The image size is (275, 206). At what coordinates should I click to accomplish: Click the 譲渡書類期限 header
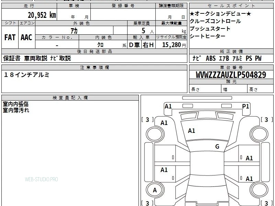click(171, 6)
